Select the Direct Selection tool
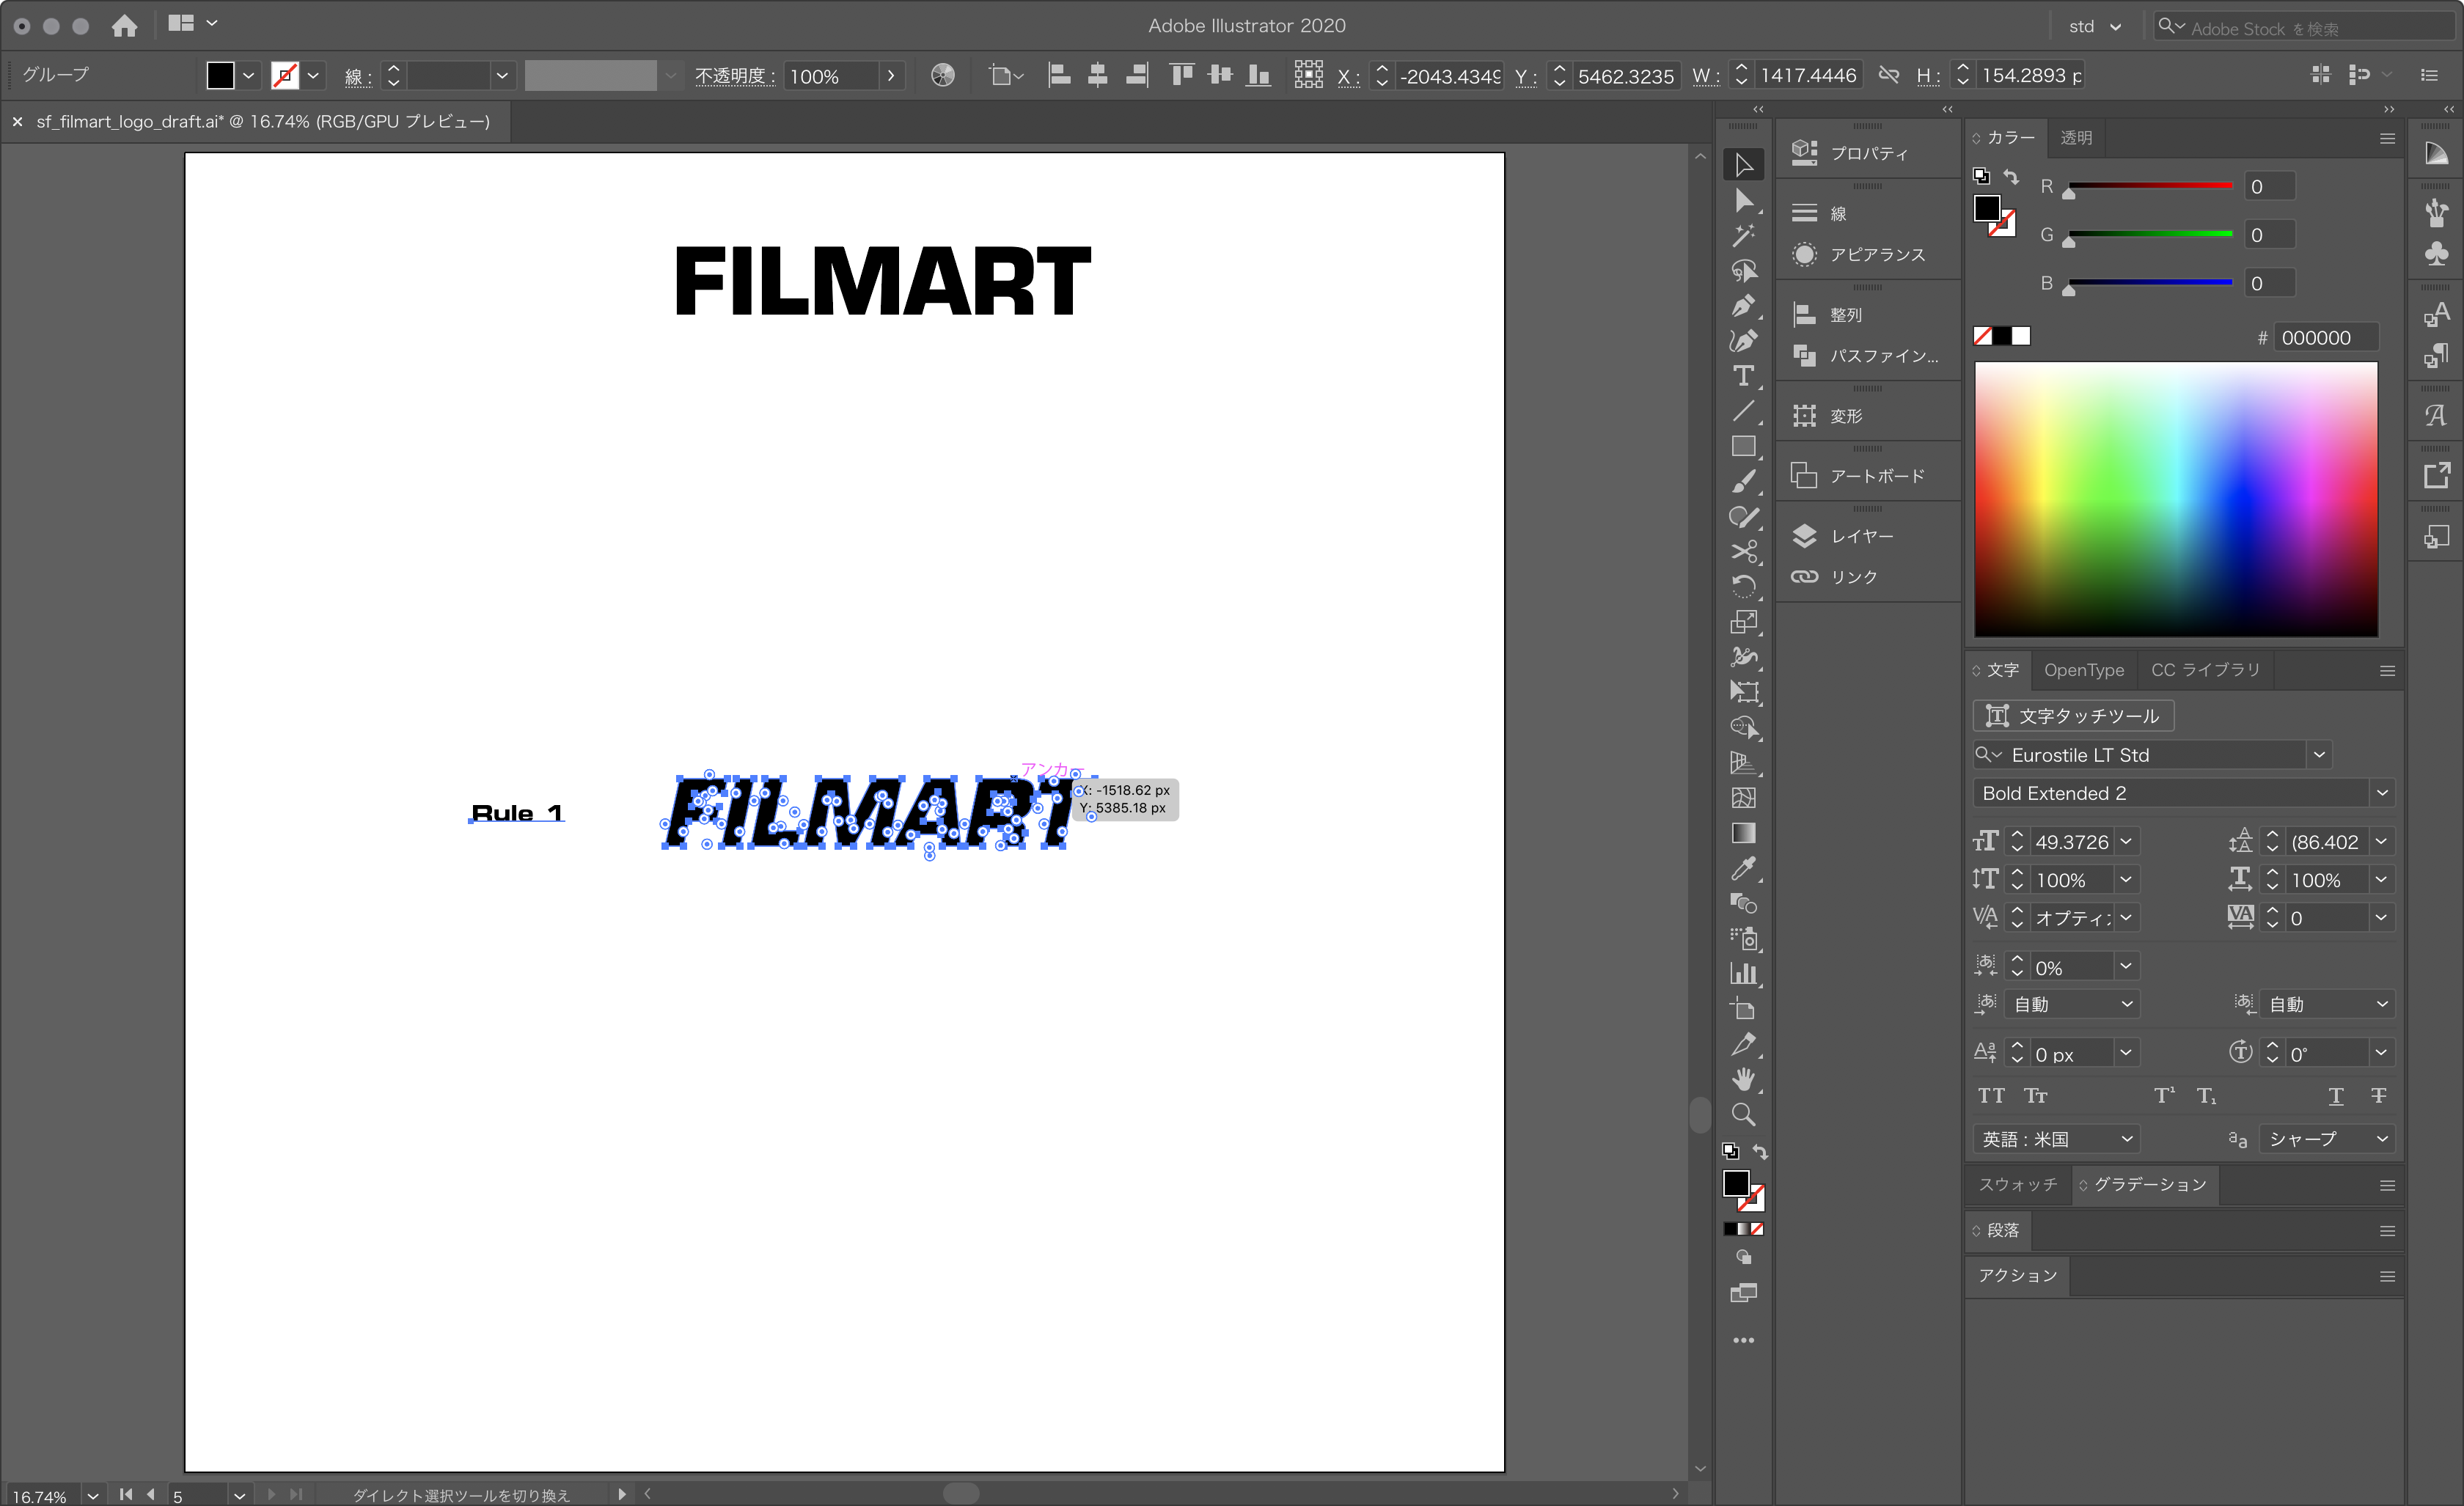The width and height of the screenshot is (2464, 1506). [x=1743, y=200]
